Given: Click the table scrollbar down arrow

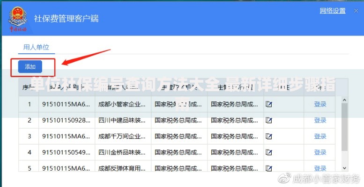Looking at the screenshot, I should coord(344,168).
